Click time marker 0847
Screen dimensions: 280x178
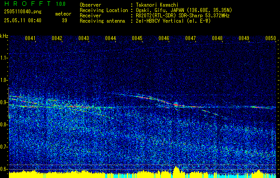point(191,38)
